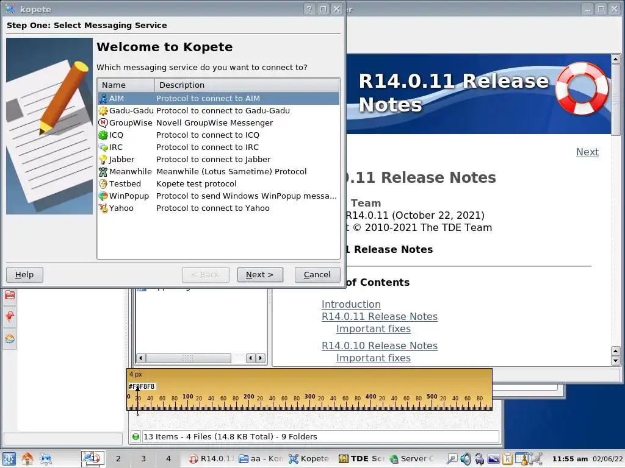
Task: Open the red folder sidebar tab
Action: pyautogui.click(x=10, y=295)
